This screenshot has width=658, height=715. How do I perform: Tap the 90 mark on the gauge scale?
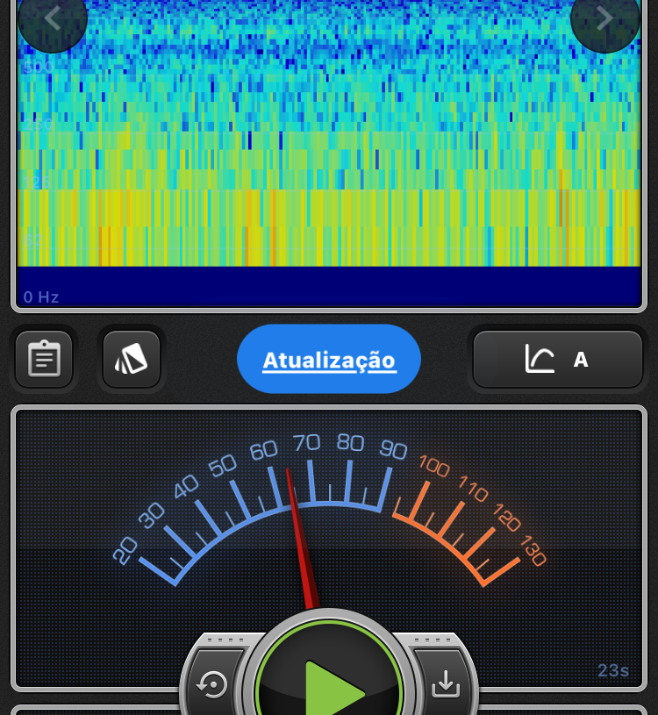393,449
